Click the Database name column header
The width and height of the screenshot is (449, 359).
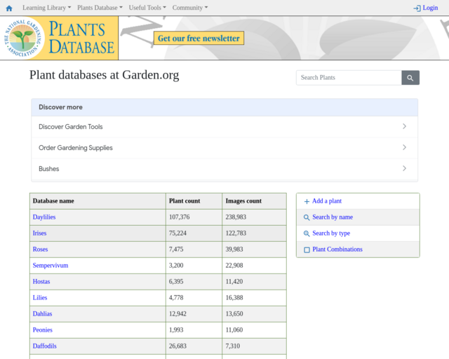(x=53, y=201)
